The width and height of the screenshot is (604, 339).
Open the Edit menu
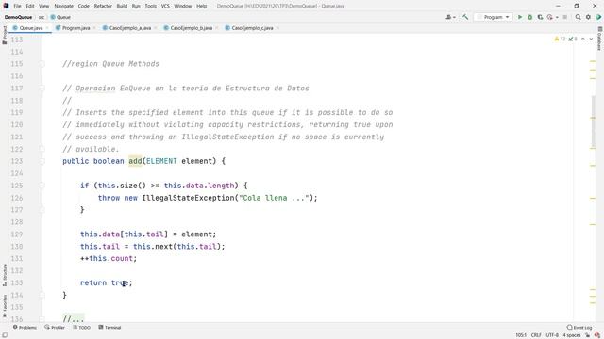(x=30, y=6)
